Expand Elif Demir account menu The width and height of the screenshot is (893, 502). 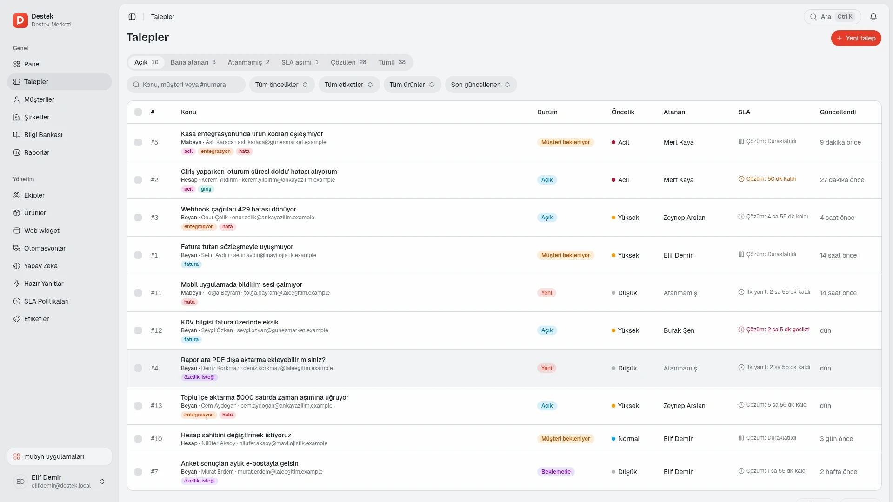[60, 482]
